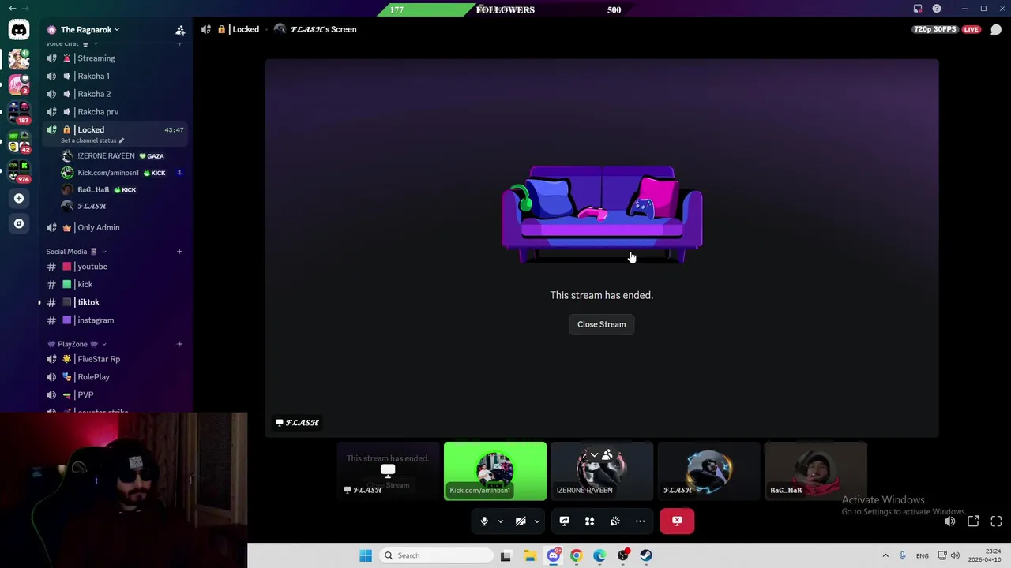Toggle the camera on in call controls
Image resolution: width=1011 pixels, height=568 pixels.
[x=521, y=521]
